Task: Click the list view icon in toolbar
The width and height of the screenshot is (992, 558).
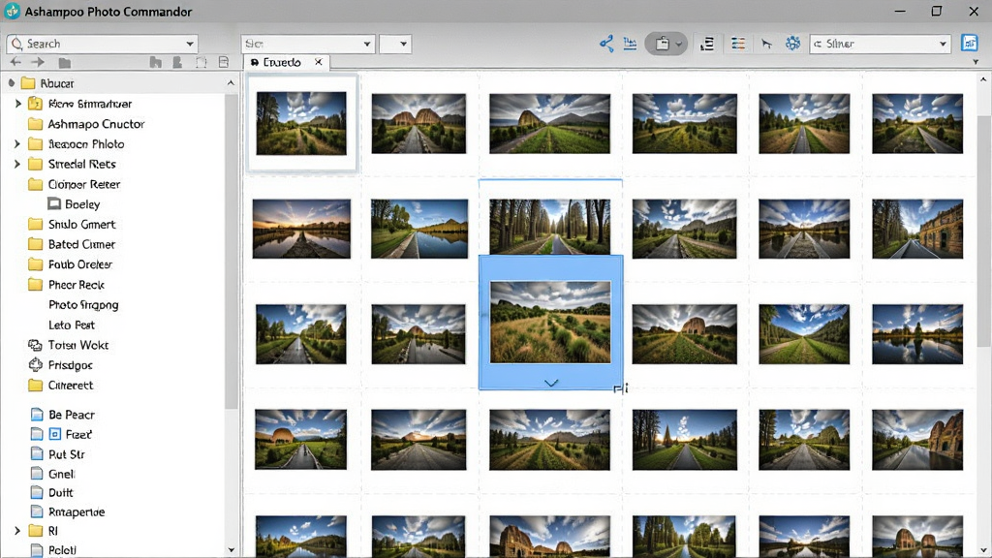Action: pyautogui.click(x=737, y=44)
